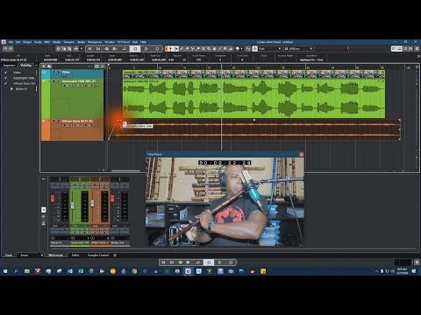Screen dimensions: 421x315
Task: Click the Add Track plus button
Action: [44, 66]
